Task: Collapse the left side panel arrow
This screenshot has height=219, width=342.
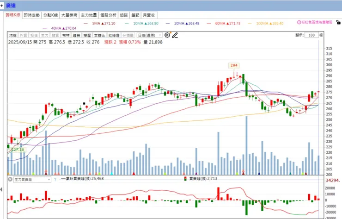Action: (x=1, y=189)
